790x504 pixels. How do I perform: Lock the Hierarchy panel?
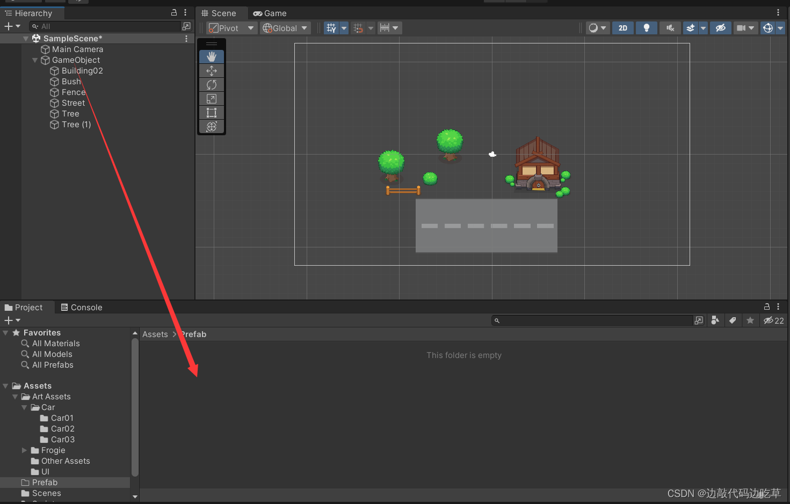click(174, 12)
